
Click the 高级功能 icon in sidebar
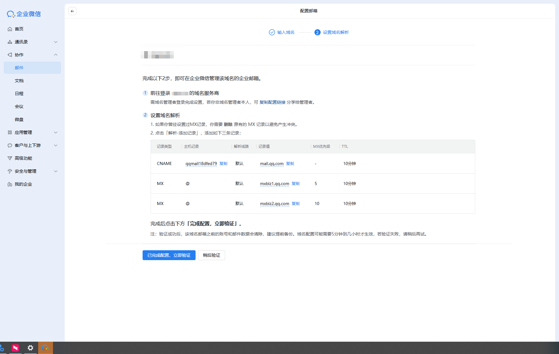point(10,158)
